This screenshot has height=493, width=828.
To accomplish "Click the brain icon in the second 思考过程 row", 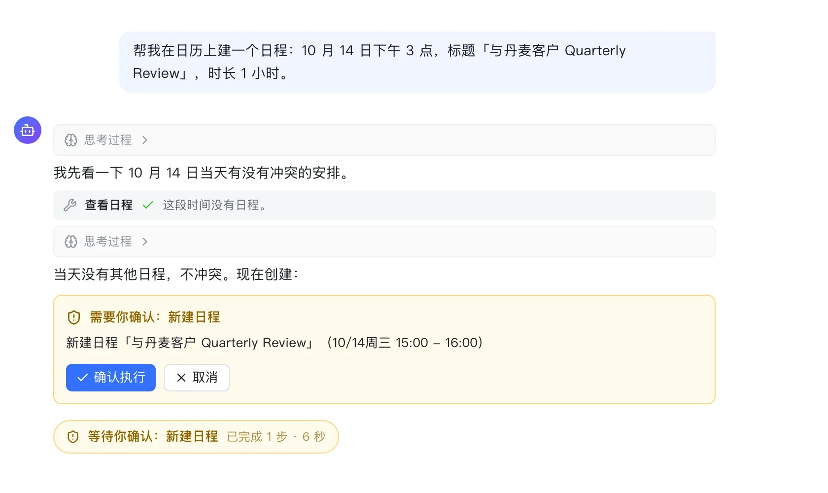I will click(x=71, y=242).
